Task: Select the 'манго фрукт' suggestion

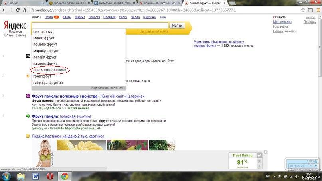Action: point(44,38)
